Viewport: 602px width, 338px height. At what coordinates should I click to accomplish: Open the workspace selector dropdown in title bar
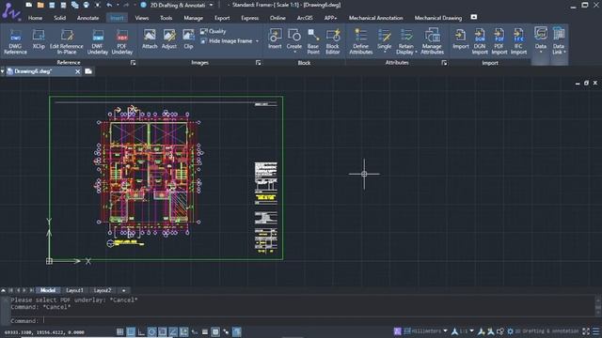click(211, 5)
